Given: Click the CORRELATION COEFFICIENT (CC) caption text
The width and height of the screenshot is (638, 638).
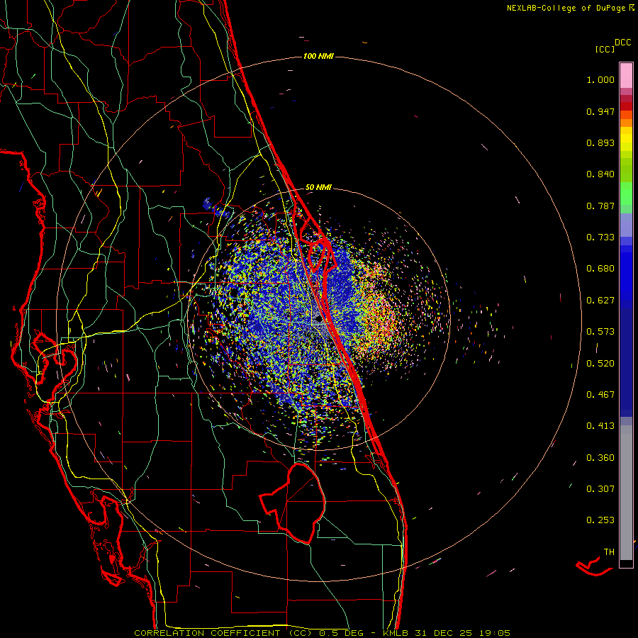Looking at the screenshot, I should (223, 633).
